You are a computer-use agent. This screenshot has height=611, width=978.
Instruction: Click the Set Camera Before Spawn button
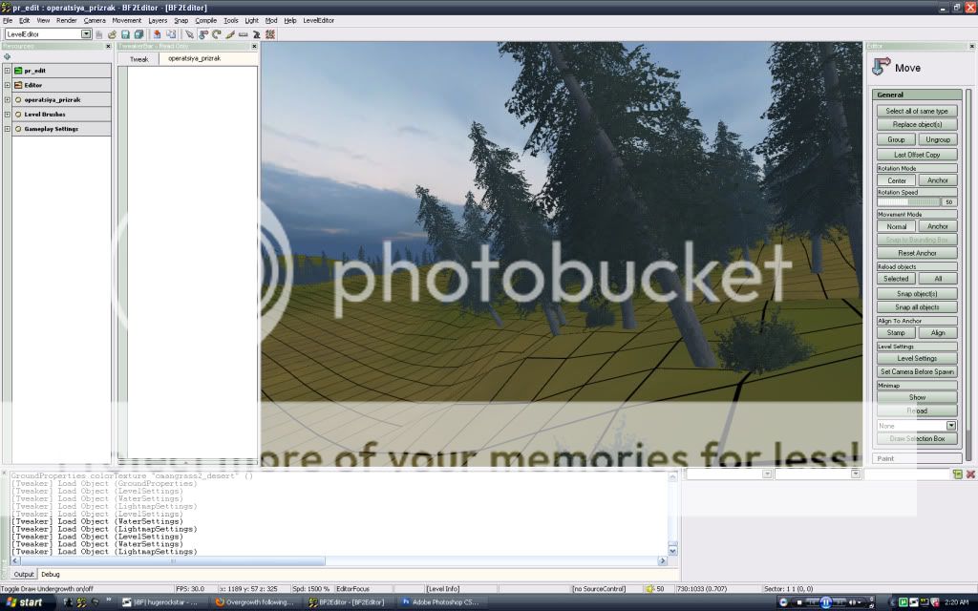coord(916,371)
